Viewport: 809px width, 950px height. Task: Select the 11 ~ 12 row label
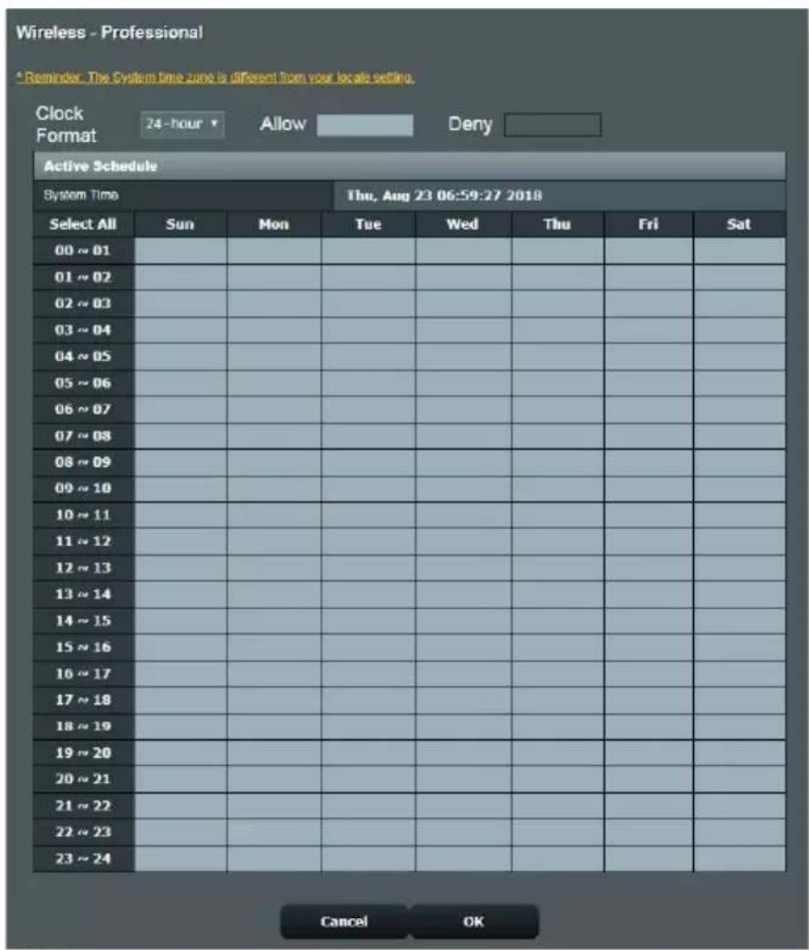tap(84, 542)
